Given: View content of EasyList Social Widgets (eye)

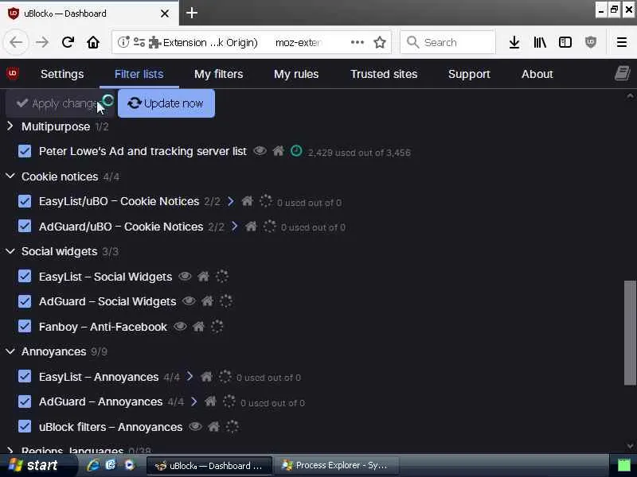Looking at the screenshot, I should point(185,276).
